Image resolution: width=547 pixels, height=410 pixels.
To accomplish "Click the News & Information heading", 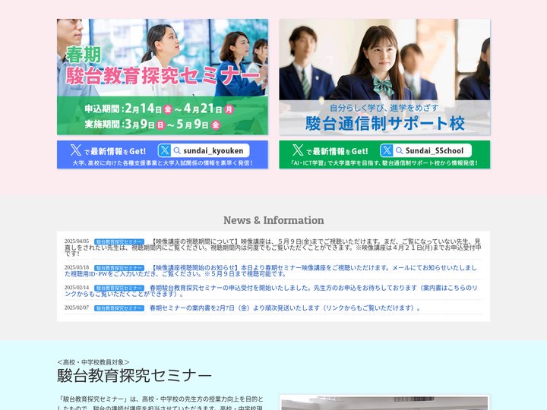I will click(x=273, y=220).
